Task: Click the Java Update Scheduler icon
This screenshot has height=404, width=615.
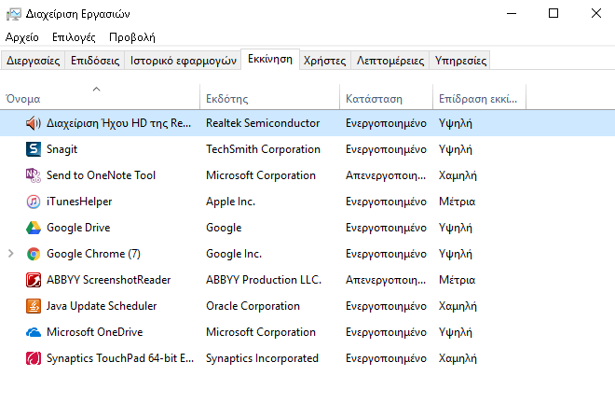Action: click(x=34, y=306)
